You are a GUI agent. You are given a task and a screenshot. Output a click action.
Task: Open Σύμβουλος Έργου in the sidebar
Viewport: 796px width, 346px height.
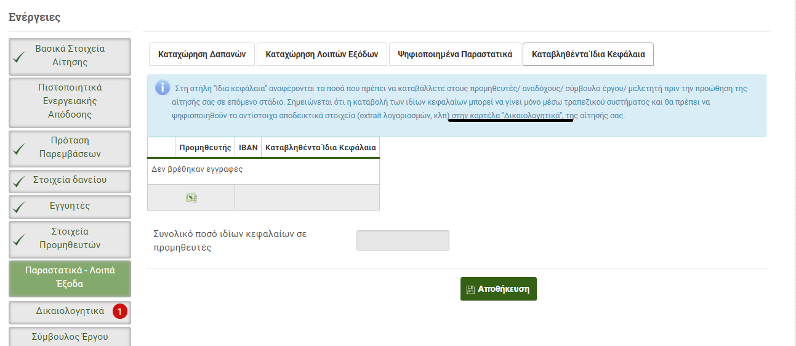point(70,337)
